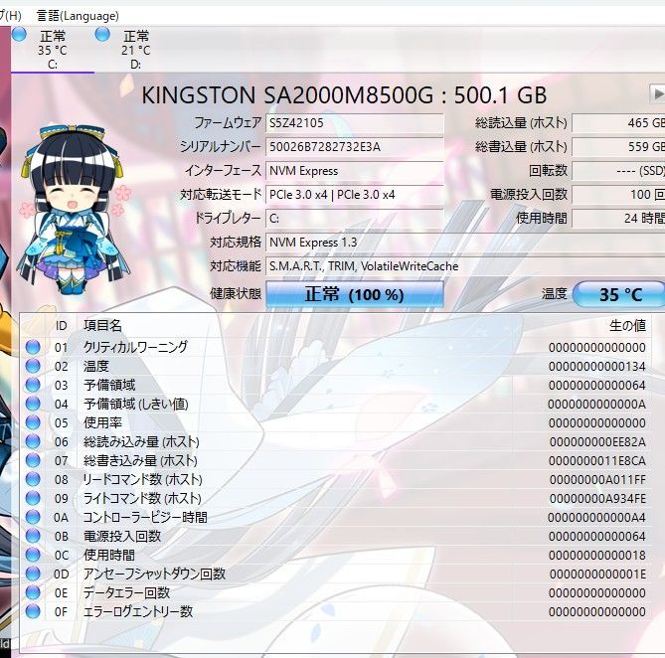
Task: Click raw value 000000011E8CA
Action: click(597, 461)
